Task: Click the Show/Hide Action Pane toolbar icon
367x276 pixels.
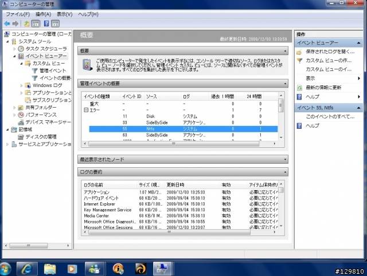Action: [55, 23]
